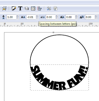Viewport: 99px width, 101px height.
Task: Open the Fill and Stroke dialog
Action: tap(14, 8)
